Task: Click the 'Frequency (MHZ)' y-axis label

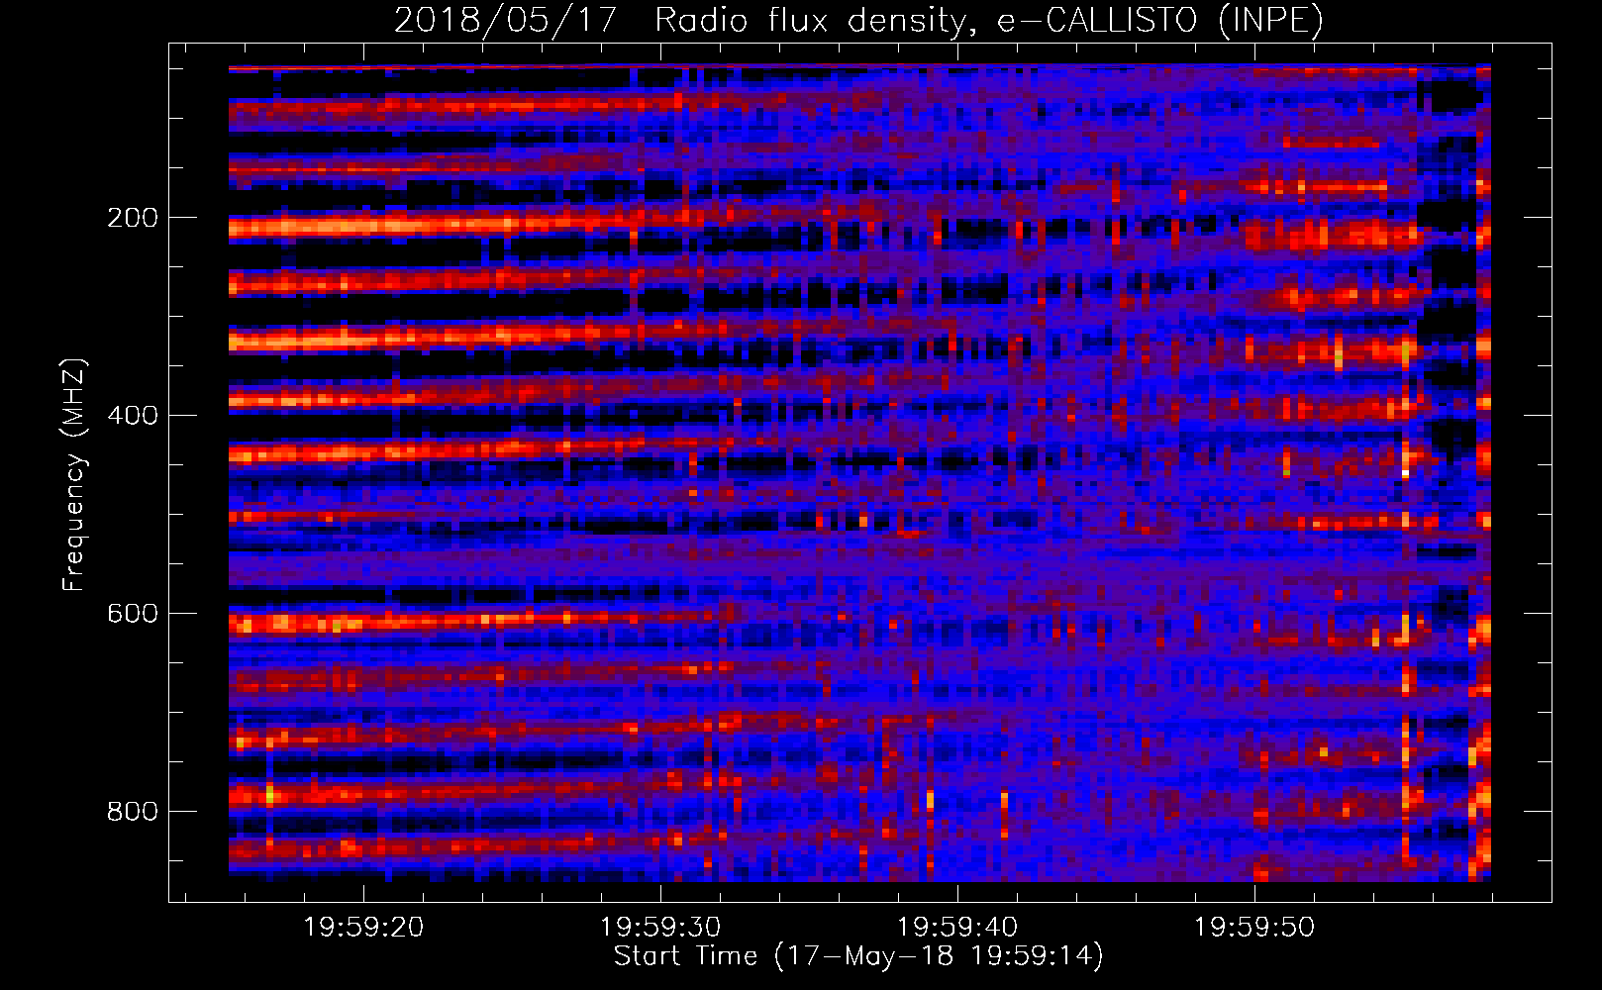Action: point(74,474)
